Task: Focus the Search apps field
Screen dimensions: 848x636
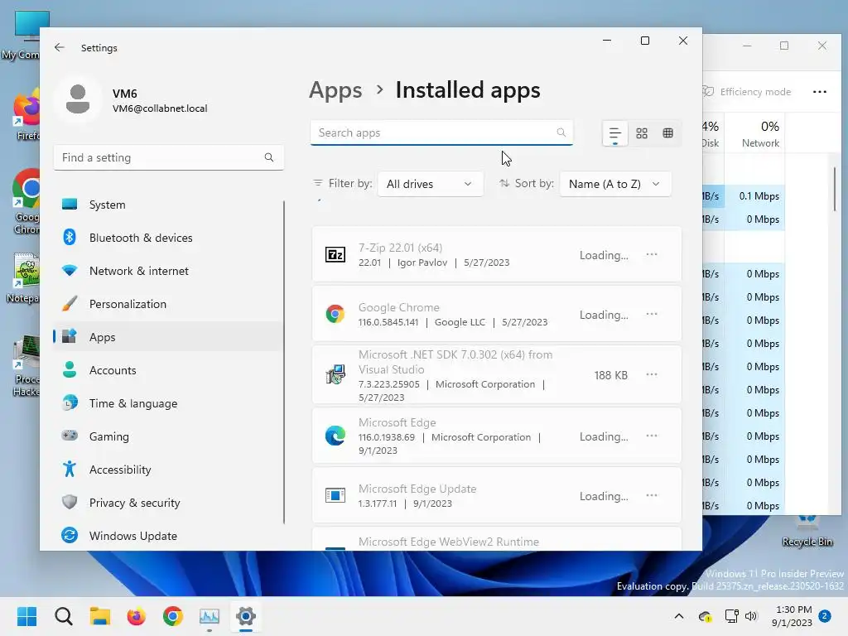Action: click(x=441, y=132)
